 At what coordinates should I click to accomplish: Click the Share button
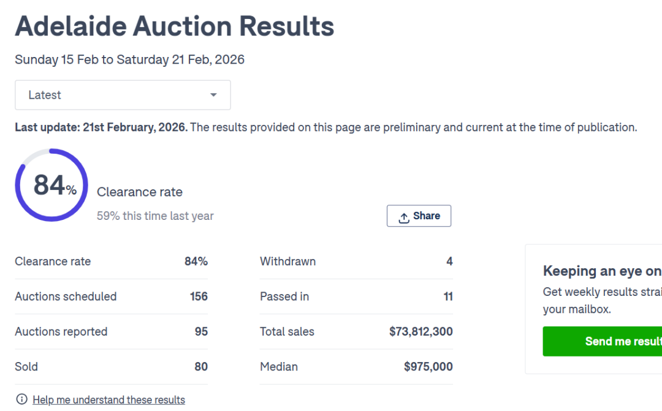click(419, 216)
